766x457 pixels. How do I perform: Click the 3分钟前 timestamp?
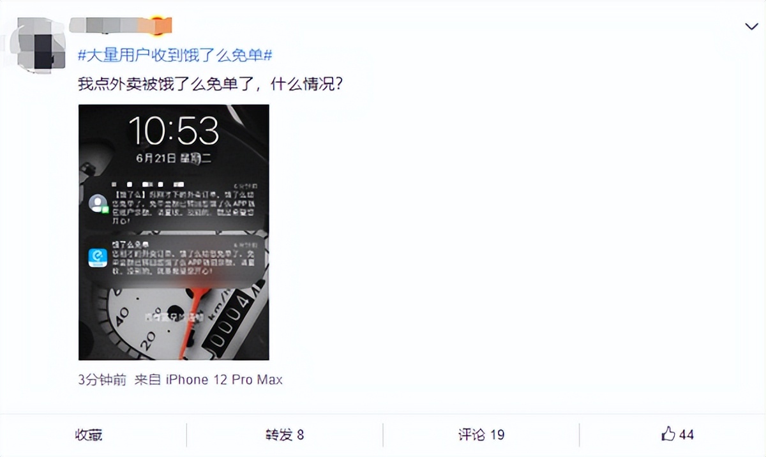point(102,380)
